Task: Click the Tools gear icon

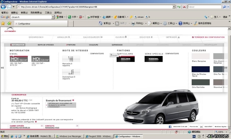Action: pyautogui.click(x=165, y=23)
